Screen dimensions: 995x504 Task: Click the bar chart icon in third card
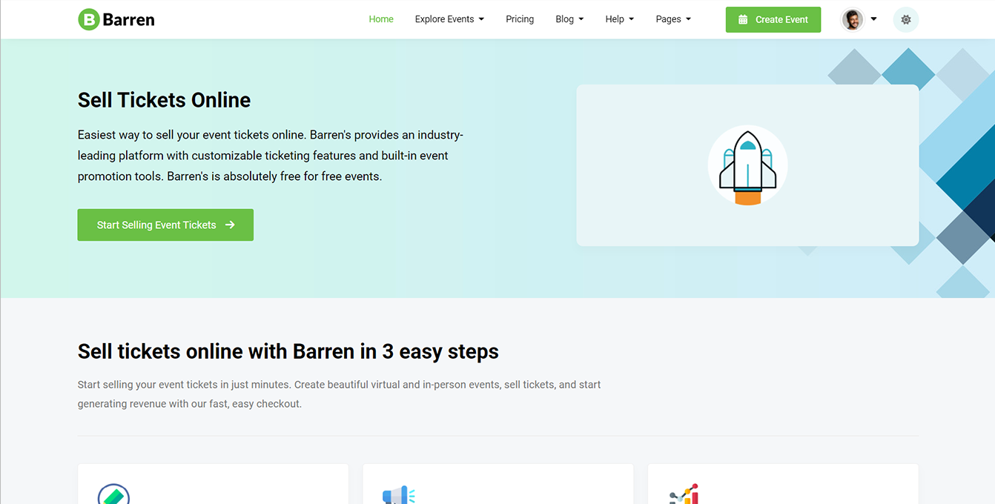pos(684,495)
